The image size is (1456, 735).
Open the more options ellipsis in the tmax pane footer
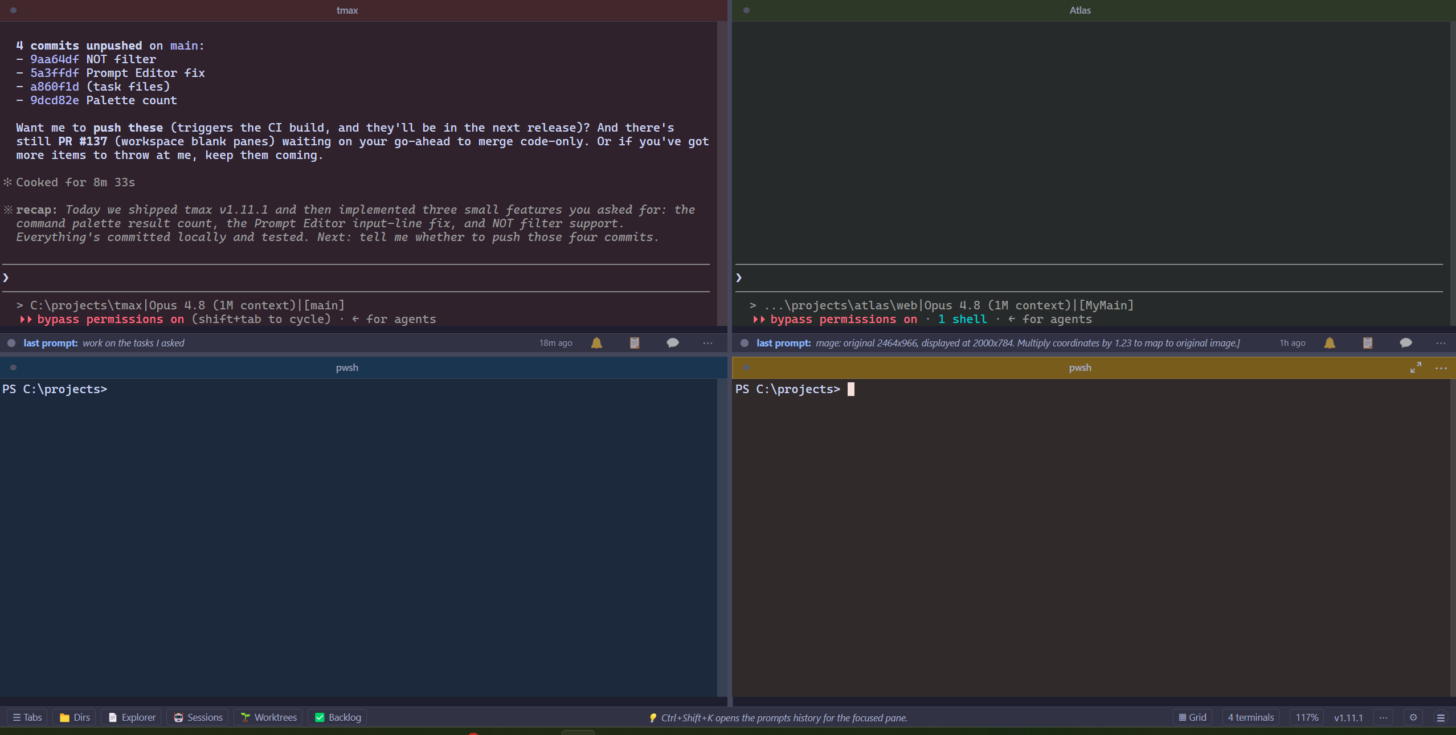tap(707, 343)
